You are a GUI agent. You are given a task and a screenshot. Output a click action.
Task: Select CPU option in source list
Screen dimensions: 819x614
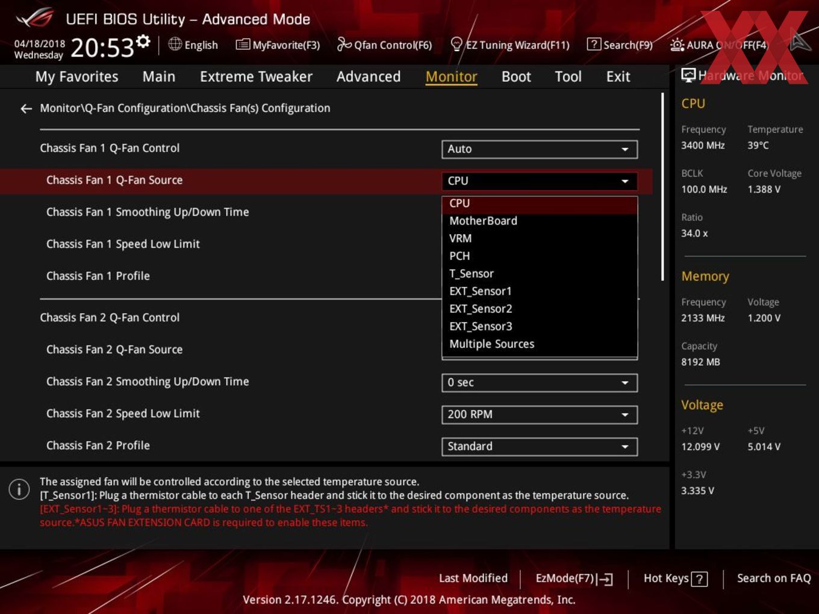pyautogui.click(x=540, y=204)
